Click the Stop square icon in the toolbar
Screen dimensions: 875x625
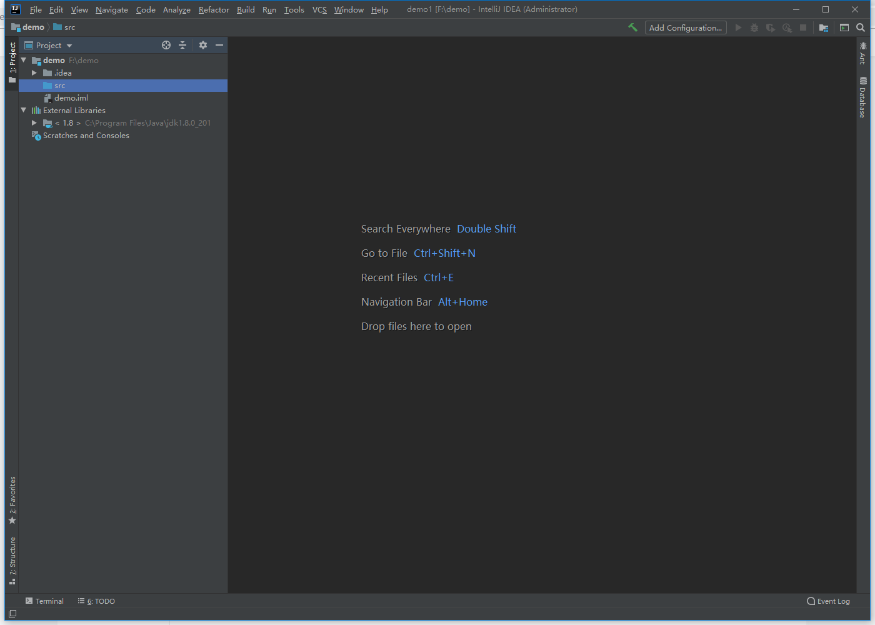click(x=803, y=27)
